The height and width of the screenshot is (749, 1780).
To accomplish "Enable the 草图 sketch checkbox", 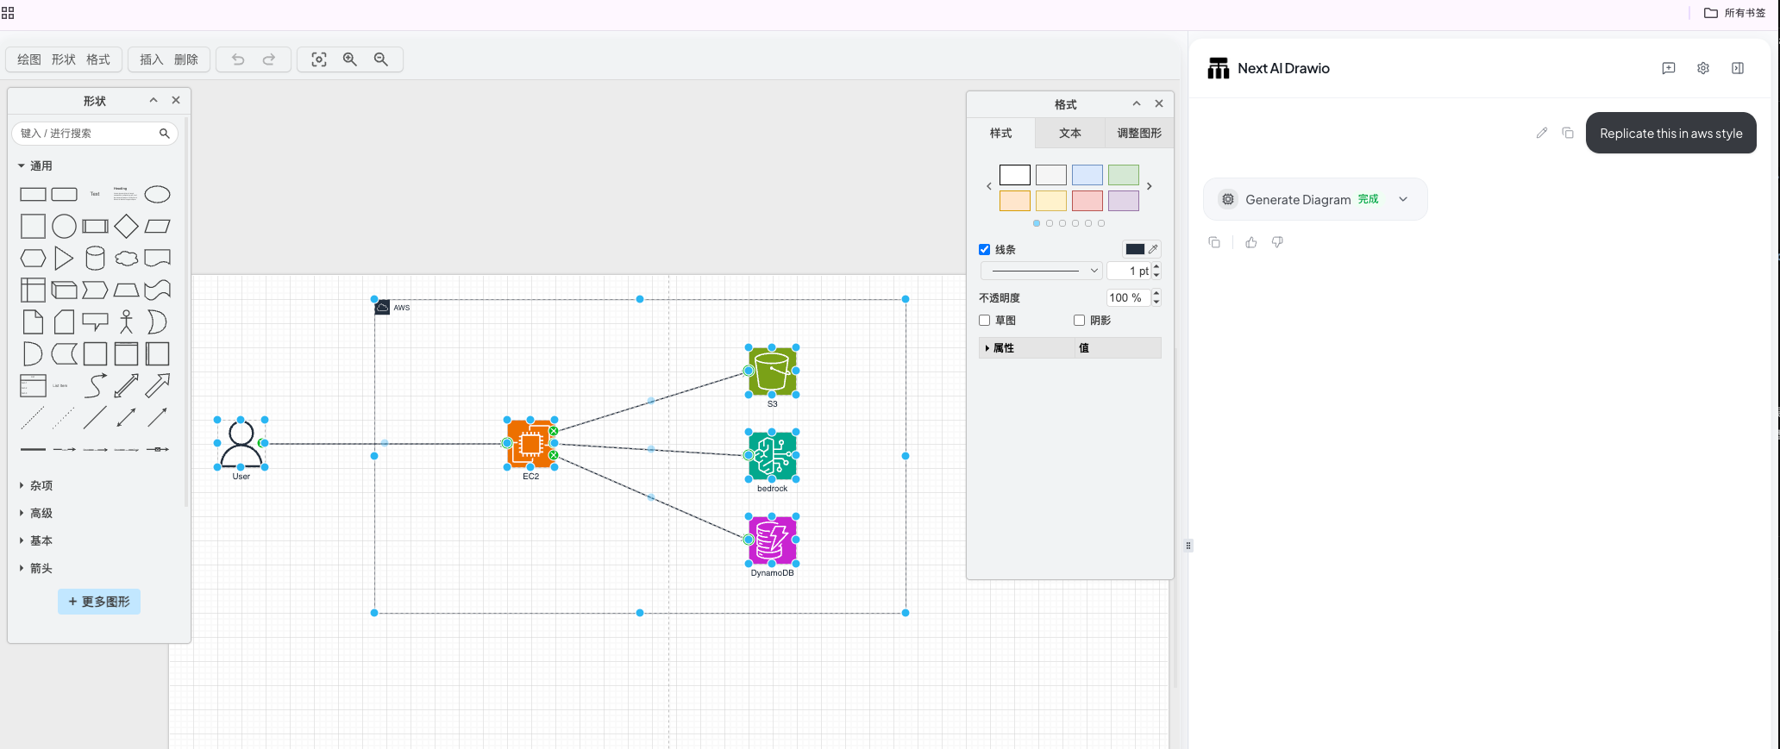I will (x=984, y=320).
